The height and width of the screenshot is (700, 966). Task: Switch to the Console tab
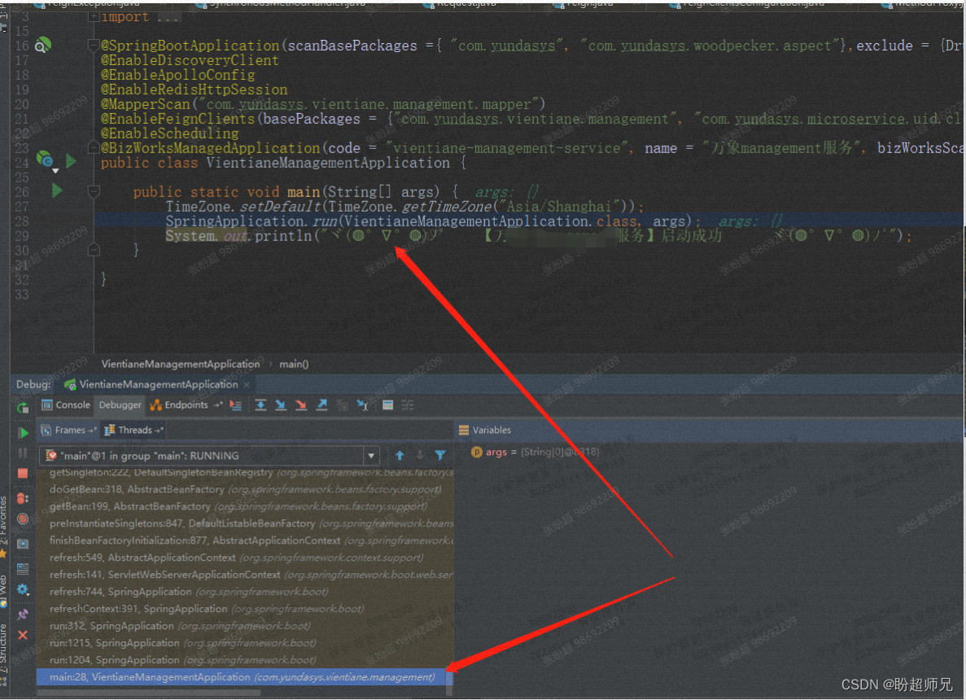coord(66,405)
